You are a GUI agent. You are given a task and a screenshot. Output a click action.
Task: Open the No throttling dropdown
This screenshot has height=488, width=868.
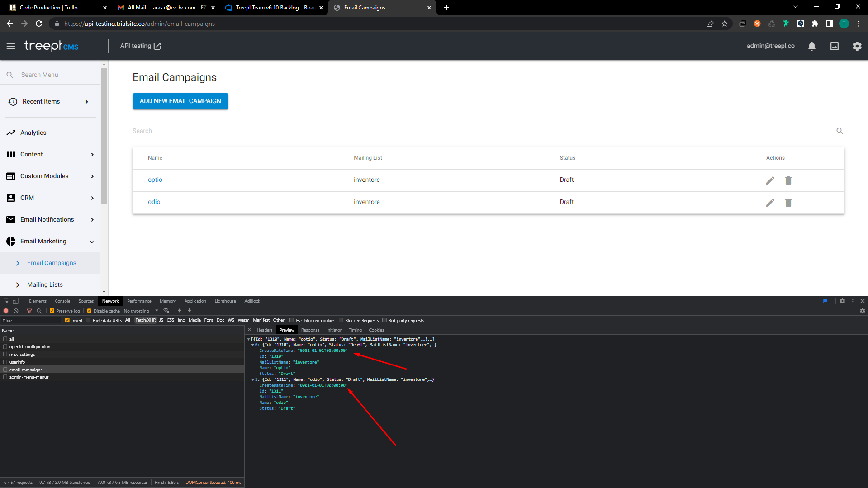pos(141,311)
